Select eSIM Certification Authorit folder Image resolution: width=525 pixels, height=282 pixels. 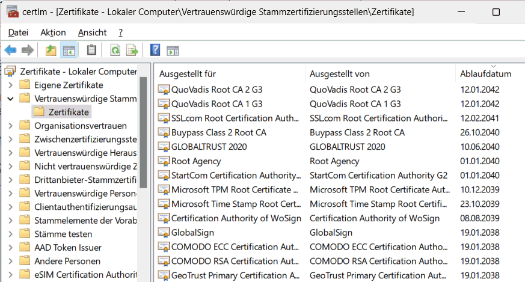click(x=86, y=275)
